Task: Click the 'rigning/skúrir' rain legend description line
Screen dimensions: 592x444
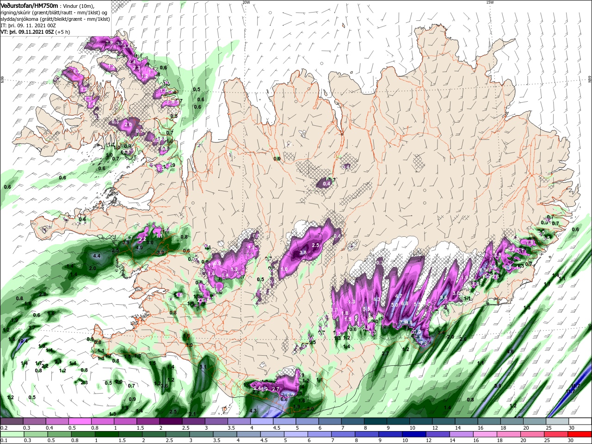Action: 55,12
